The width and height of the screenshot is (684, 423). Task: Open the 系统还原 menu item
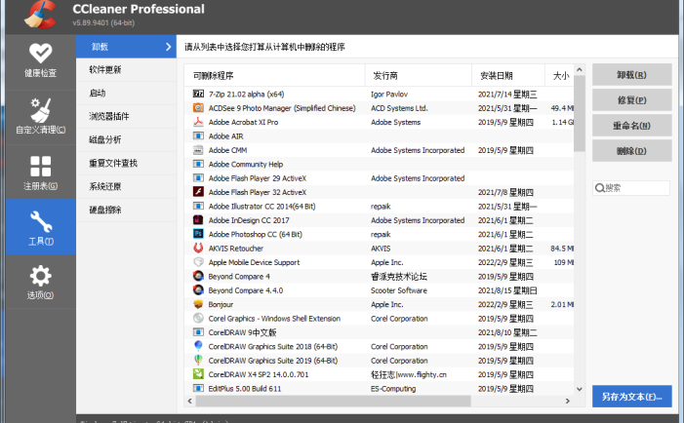pyautogui.click(x=126, y=186)
